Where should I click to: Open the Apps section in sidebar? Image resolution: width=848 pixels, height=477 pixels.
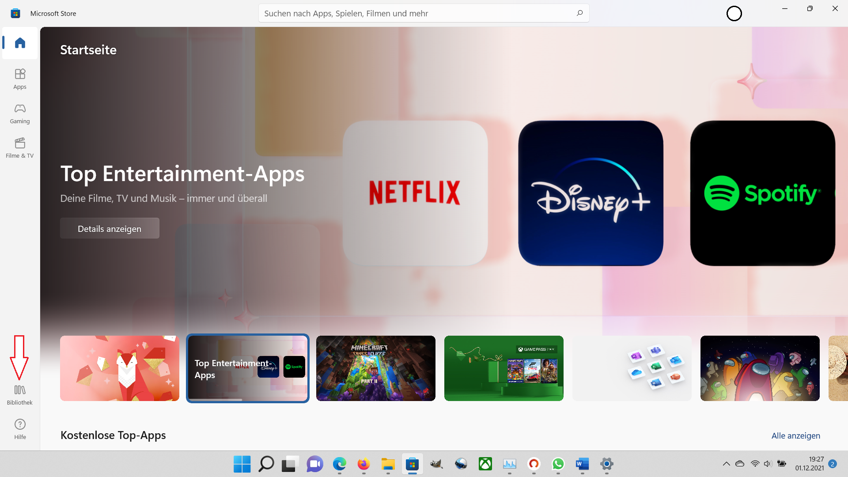click(x=20, y=79)
